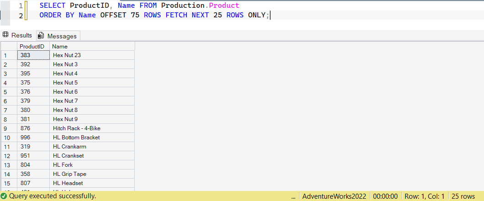
Task: Select cell Hex Nut 5
Action: (x=92, y=83)
